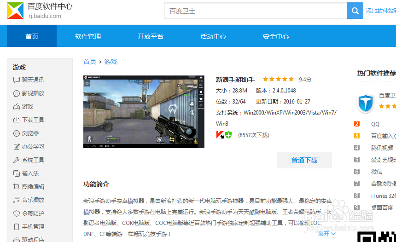The image size is (396, 242).
Task: Click the 音乐播放 music note icon
Action: (17, 200)
